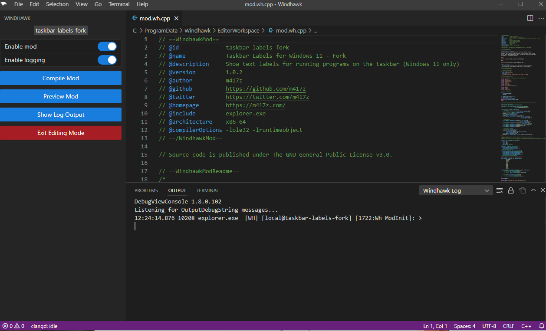The height and width of the screenshot is (331, 546).
Task: Click C: drive in breadcrumb path
Action: 135,31
